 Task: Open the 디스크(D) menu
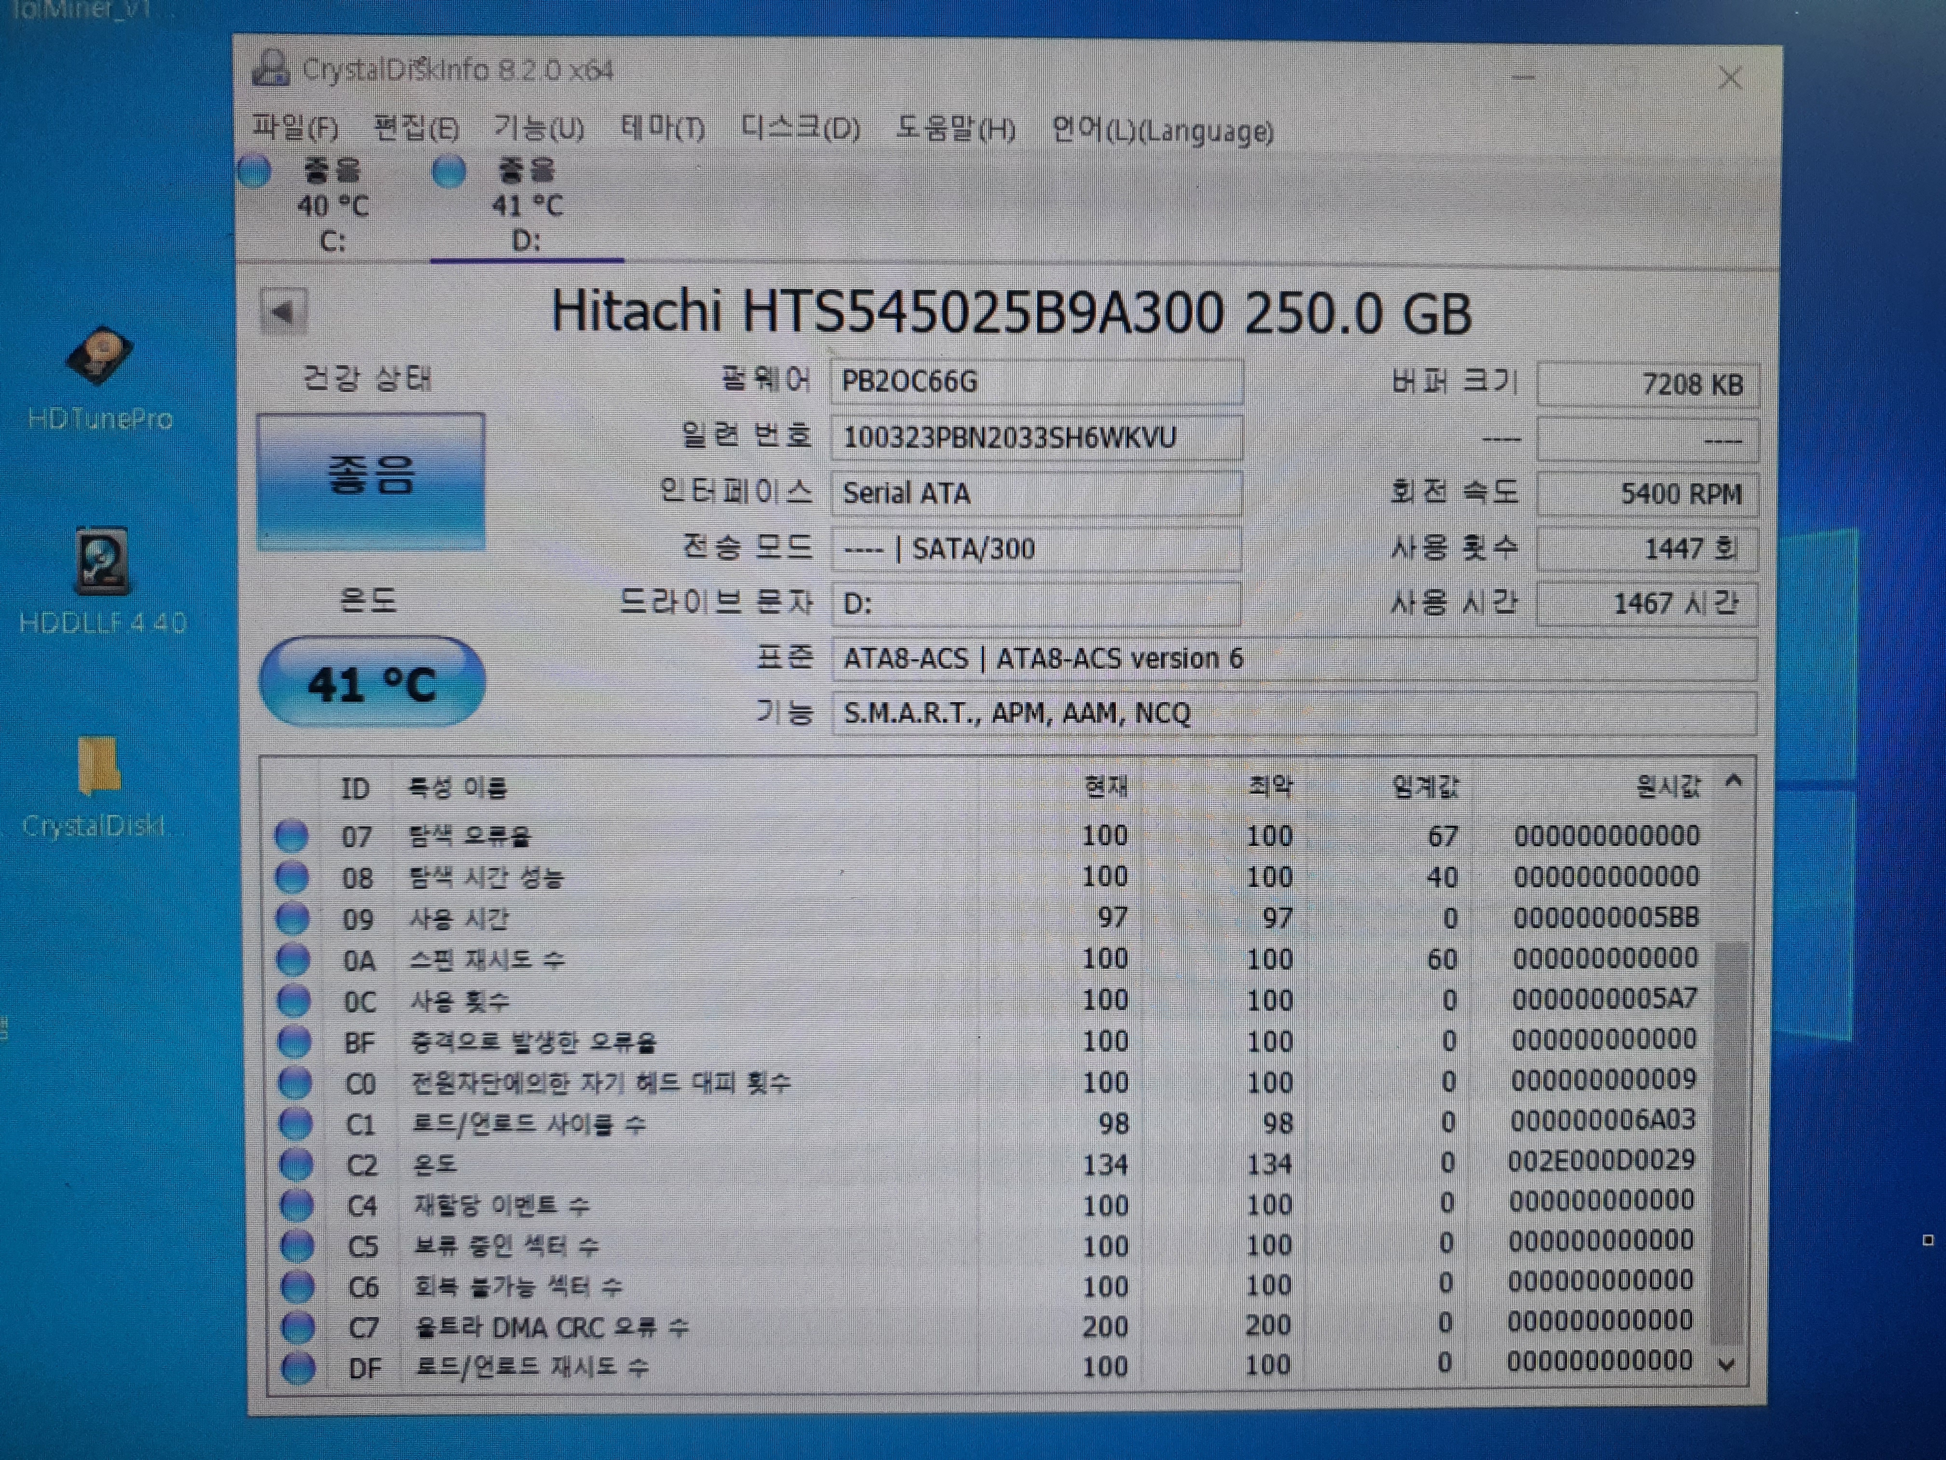800,128
